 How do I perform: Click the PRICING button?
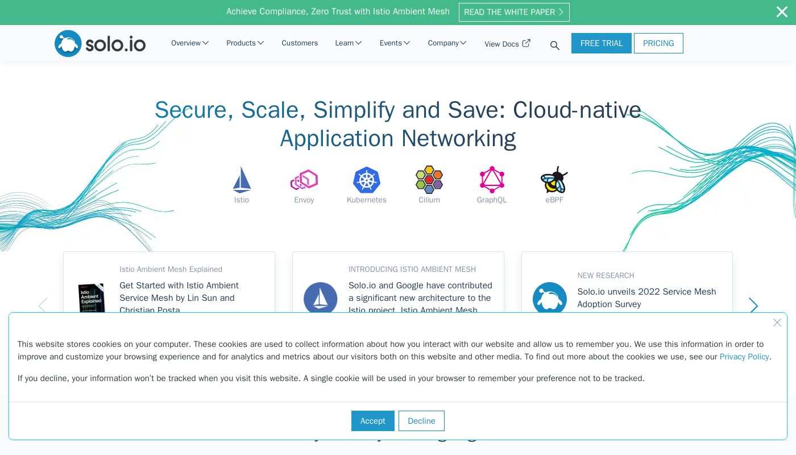coord(658,43)
